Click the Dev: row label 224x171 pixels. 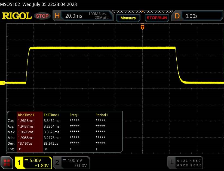(11, 144)
